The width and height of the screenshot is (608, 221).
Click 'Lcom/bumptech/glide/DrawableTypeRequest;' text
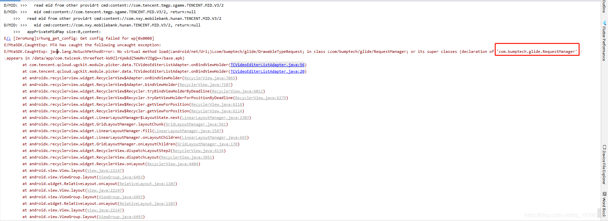258,52
